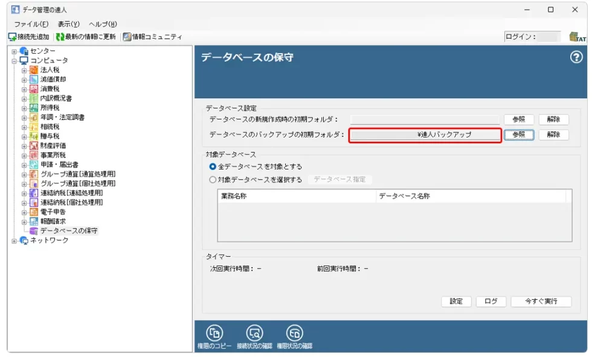
Task: Select 全データベースを対象とする radio button
Action: pyautogui.click(x=212, y=166)
